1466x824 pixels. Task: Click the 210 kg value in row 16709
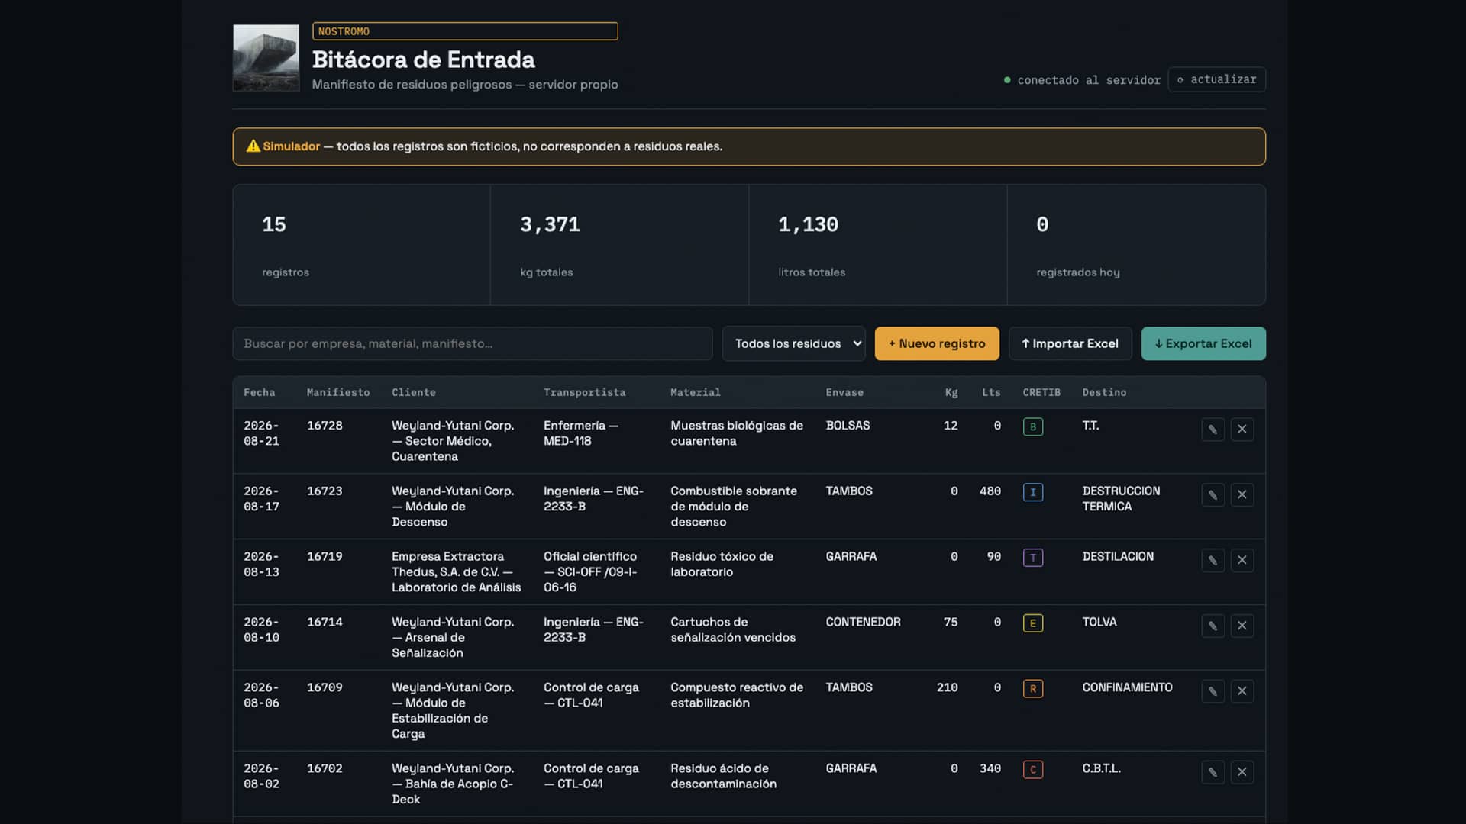pos(948,688)
